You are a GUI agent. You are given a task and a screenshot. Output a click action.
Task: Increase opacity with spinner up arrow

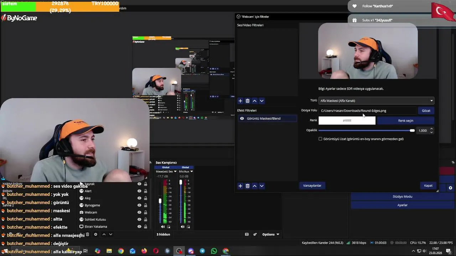click(x=431, y=129)
